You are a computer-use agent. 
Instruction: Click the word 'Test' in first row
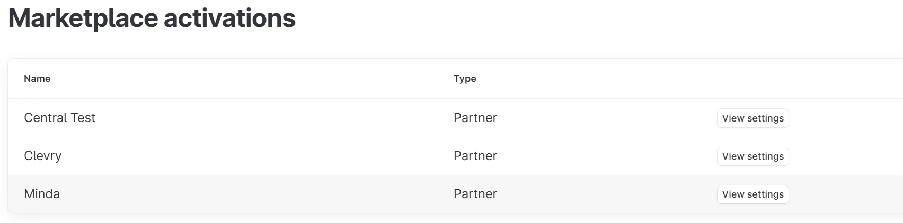[83, 118]
